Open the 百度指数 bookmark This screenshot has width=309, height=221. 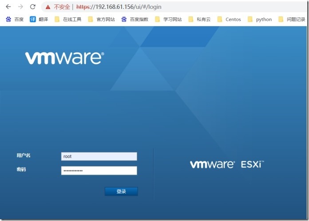[x=135, y=19]
